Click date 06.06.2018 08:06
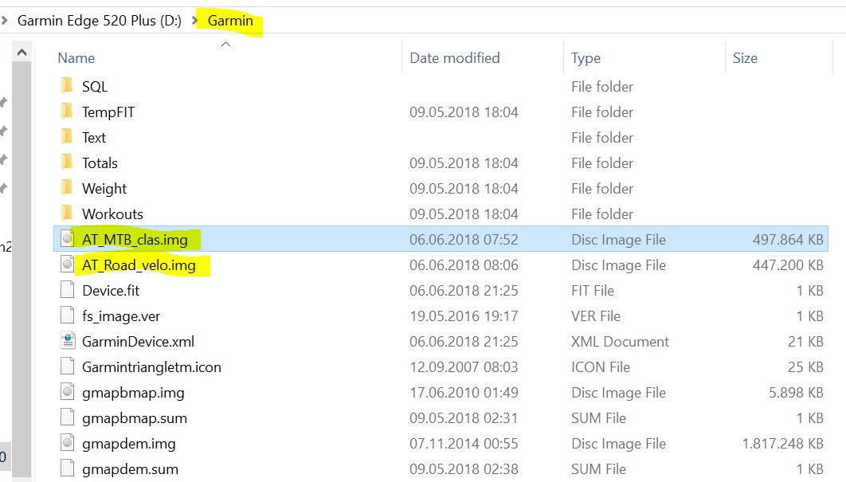Image resolution: width=846 pixels, height=482 pixels. coord(464,265)
